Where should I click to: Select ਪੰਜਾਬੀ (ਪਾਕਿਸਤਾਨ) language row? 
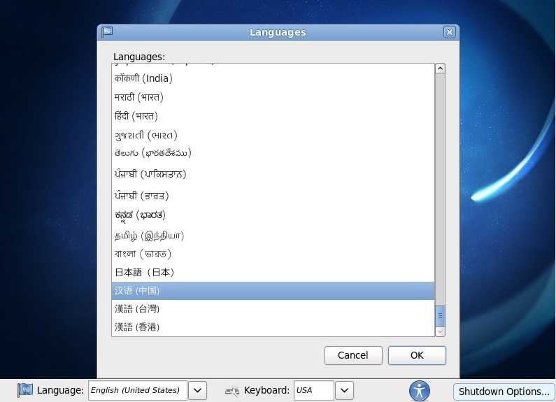click(273, 174)
